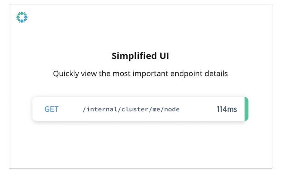
Task: Click the word 'important' in the subtitle
Action: (150, 74)
